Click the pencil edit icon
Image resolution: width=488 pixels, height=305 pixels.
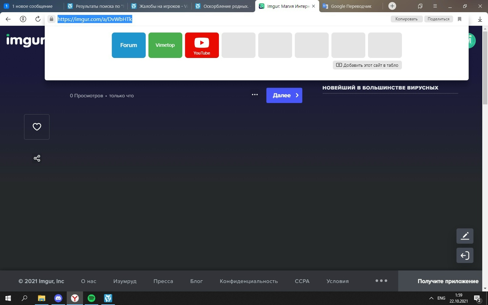pyautogui.click(x=465, y=236)
